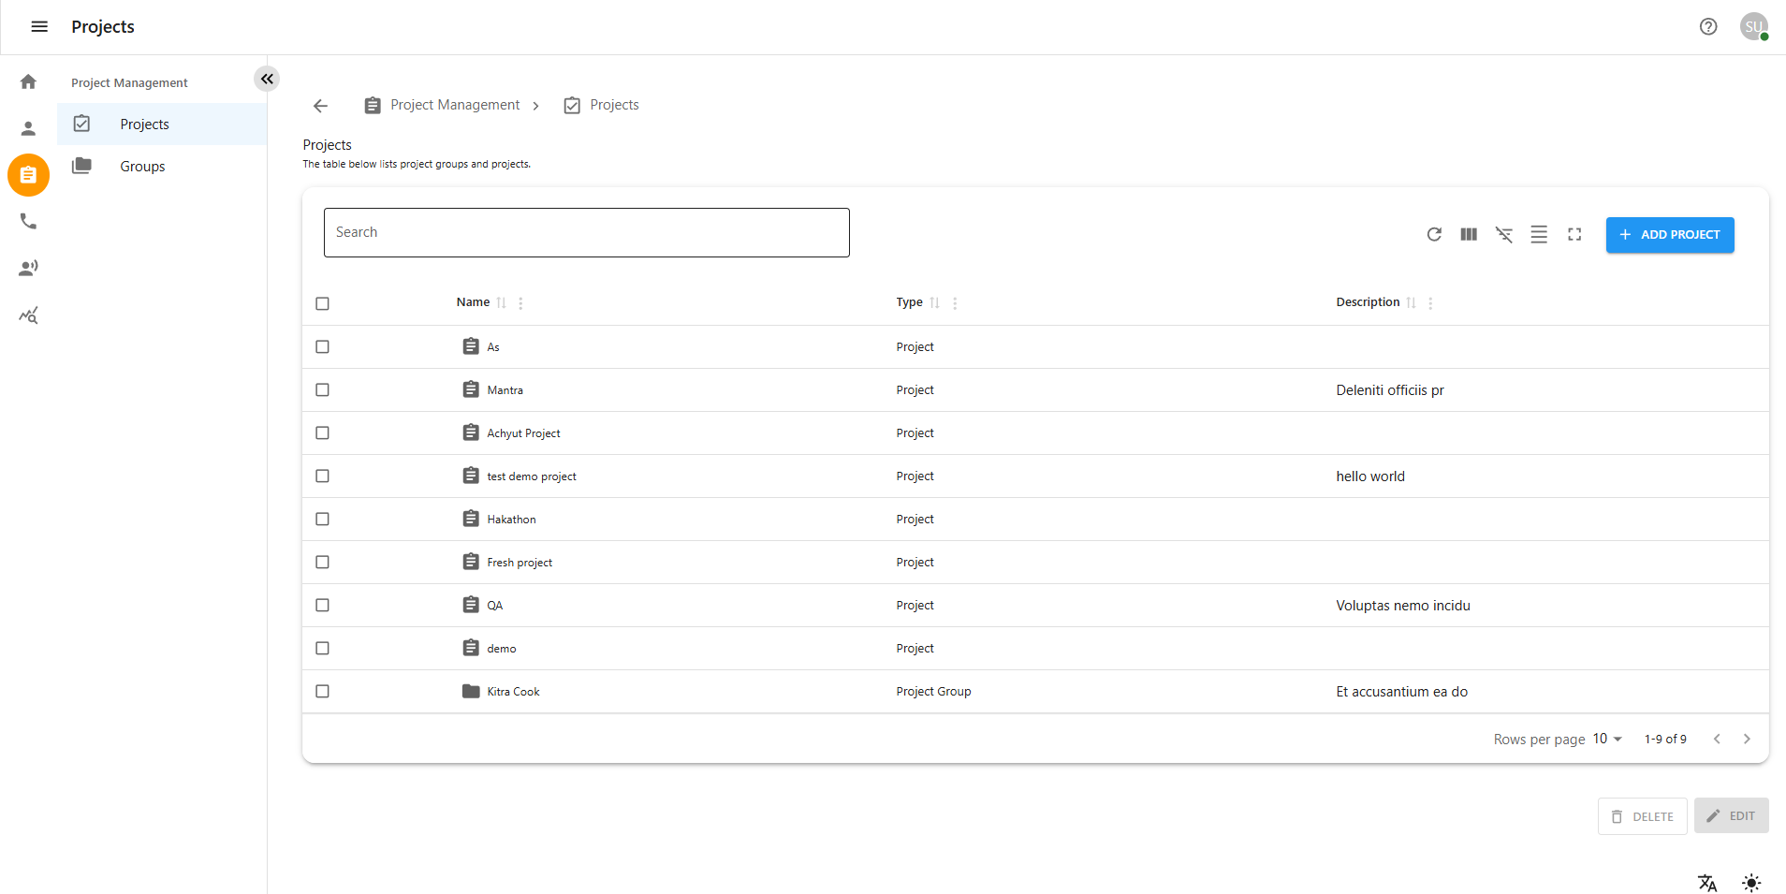Click the Project Management breadcrumb link
Image resolution: width=1786 pixels, height=894 pixels.
coord(454,105)
